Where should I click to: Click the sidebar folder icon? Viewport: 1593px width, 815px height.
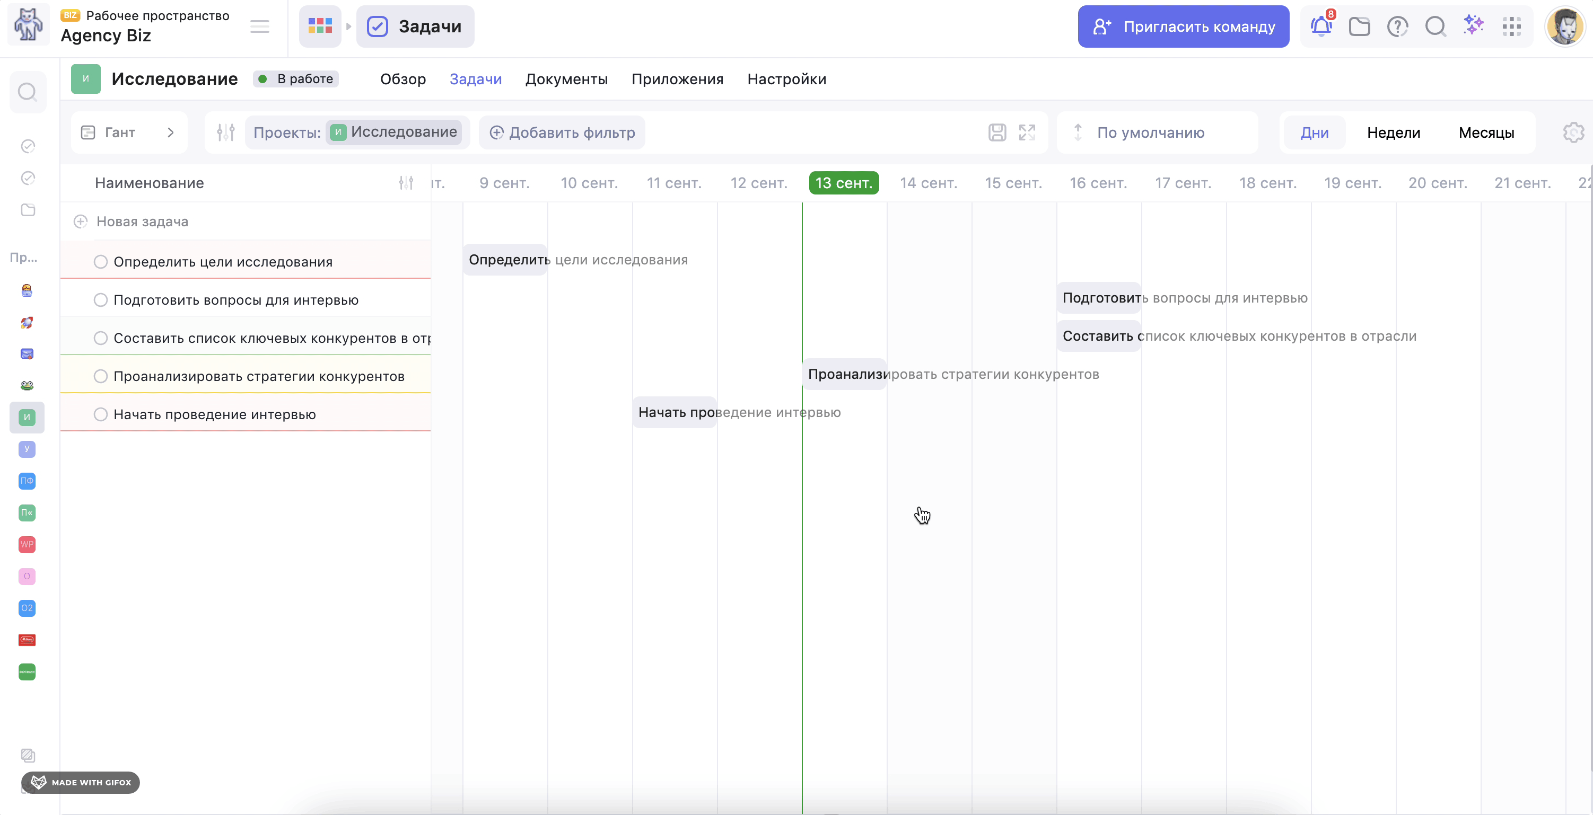(x=28, y=210)
